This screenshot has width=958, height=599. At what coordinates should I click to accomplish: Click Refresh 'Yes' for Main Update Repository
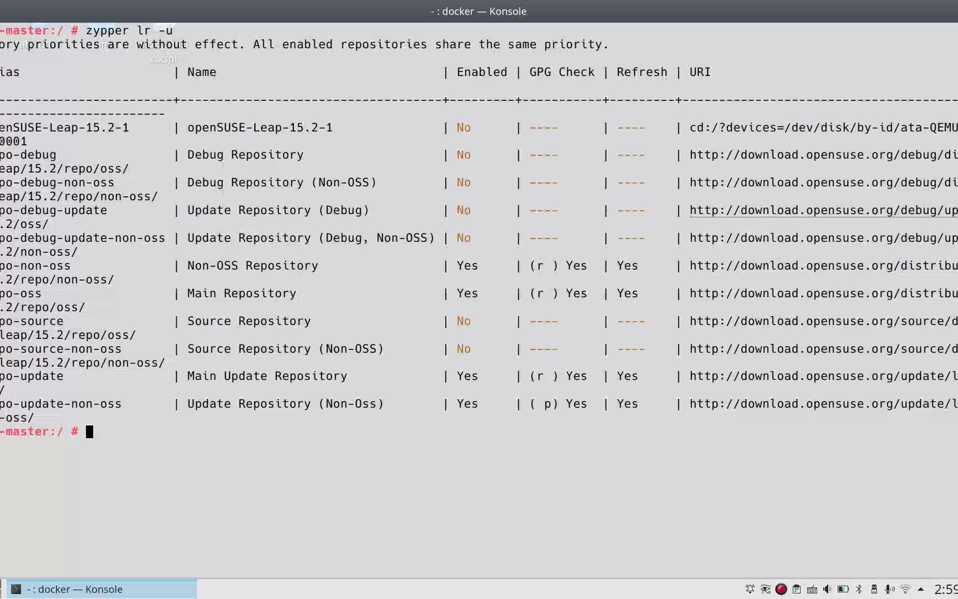pos(628,376)
